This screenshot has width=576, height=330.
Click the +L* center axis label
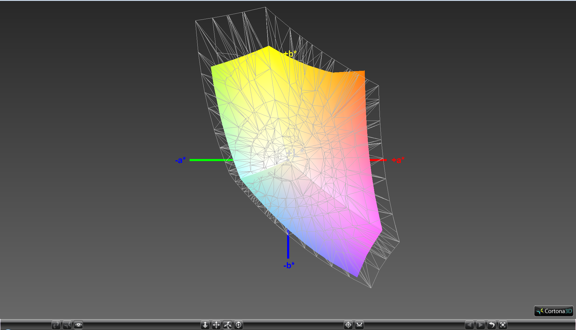pos(295,153)
